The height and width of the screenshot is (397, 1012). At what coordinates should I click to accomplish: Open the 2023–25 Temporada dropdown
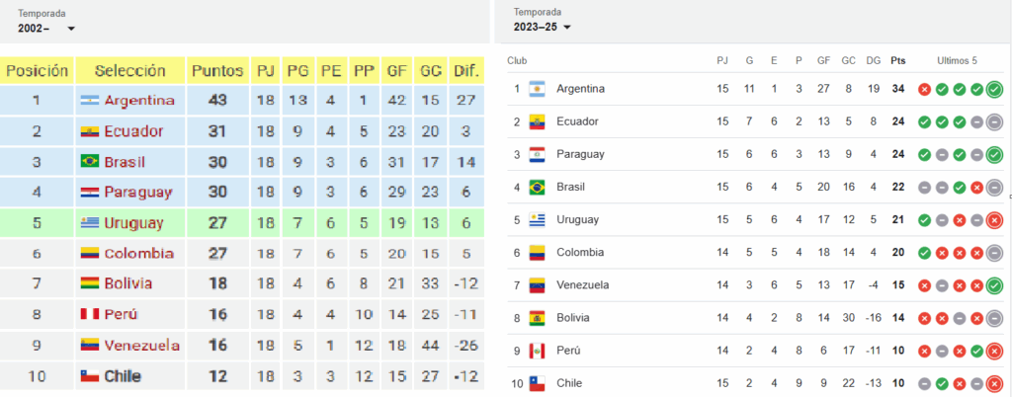(543, 27)
